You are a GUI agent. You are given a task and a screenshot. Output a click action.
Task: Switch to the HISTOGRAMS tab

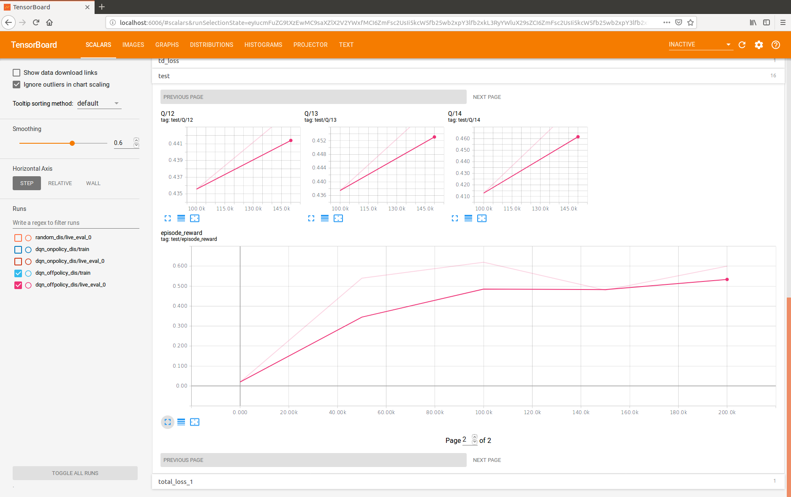click(x=263, y=45)
